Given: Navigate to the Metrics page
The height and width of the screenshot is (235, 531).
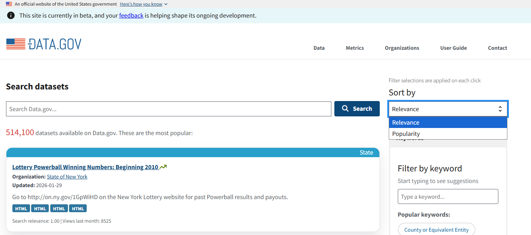Looking at the screenshot, I should (354, 48).
